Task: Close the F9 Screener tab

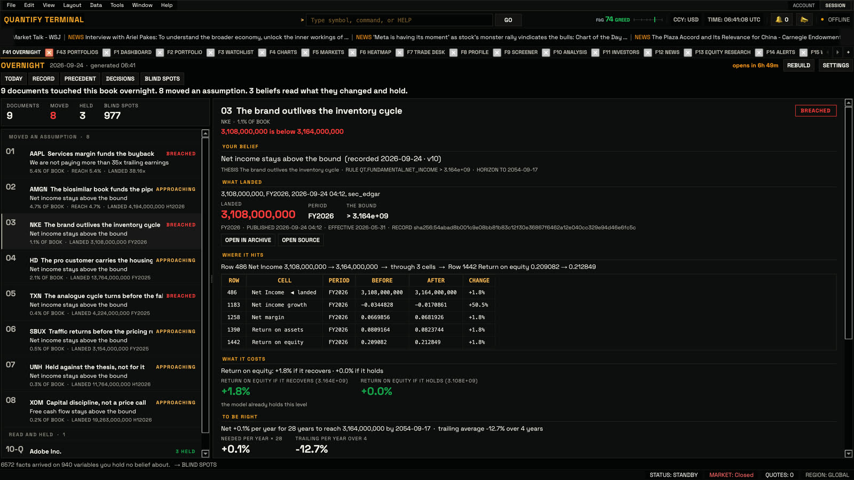Action: 546,52
